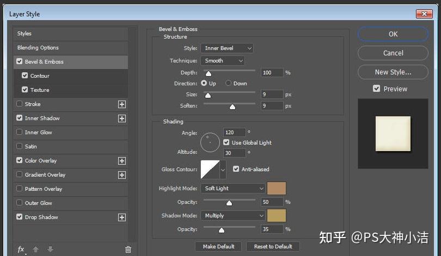Click the Size slider handle
The width and height of the screenshot is (441, 256).
point(208,96)
